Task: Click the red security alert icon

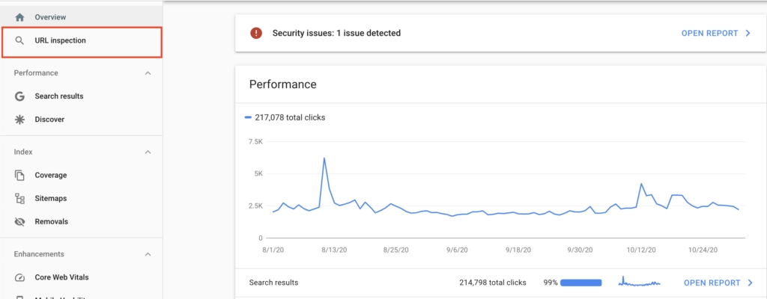Action: [257, 33]
